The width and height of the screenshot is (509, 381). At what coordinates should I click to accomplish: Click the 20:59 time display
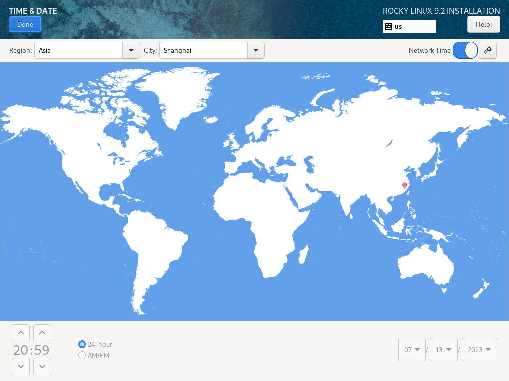tap(31, 350)
